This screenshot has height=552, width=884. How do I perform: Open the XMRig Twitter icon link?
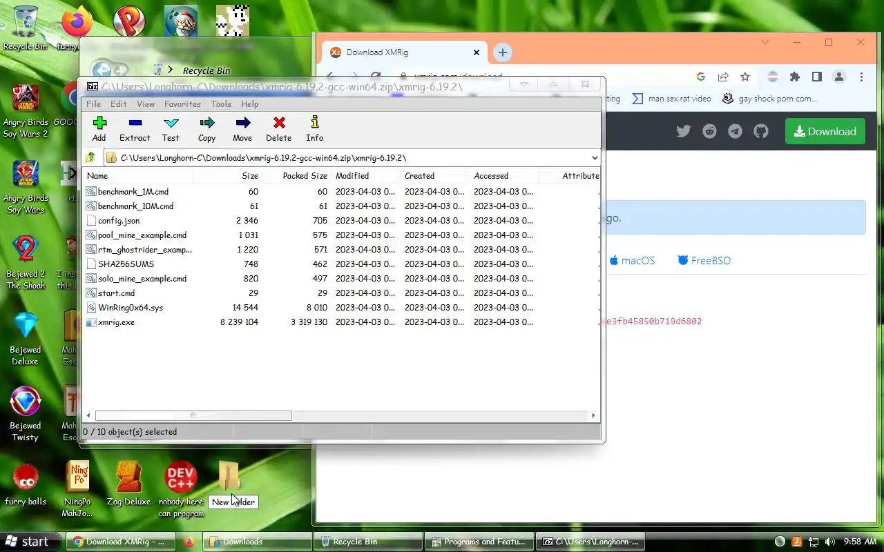684,131
